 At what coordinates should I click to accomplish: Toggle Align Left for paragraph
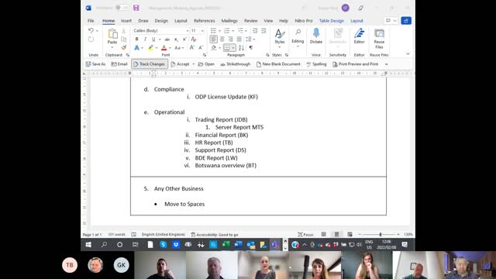[214, 40]
